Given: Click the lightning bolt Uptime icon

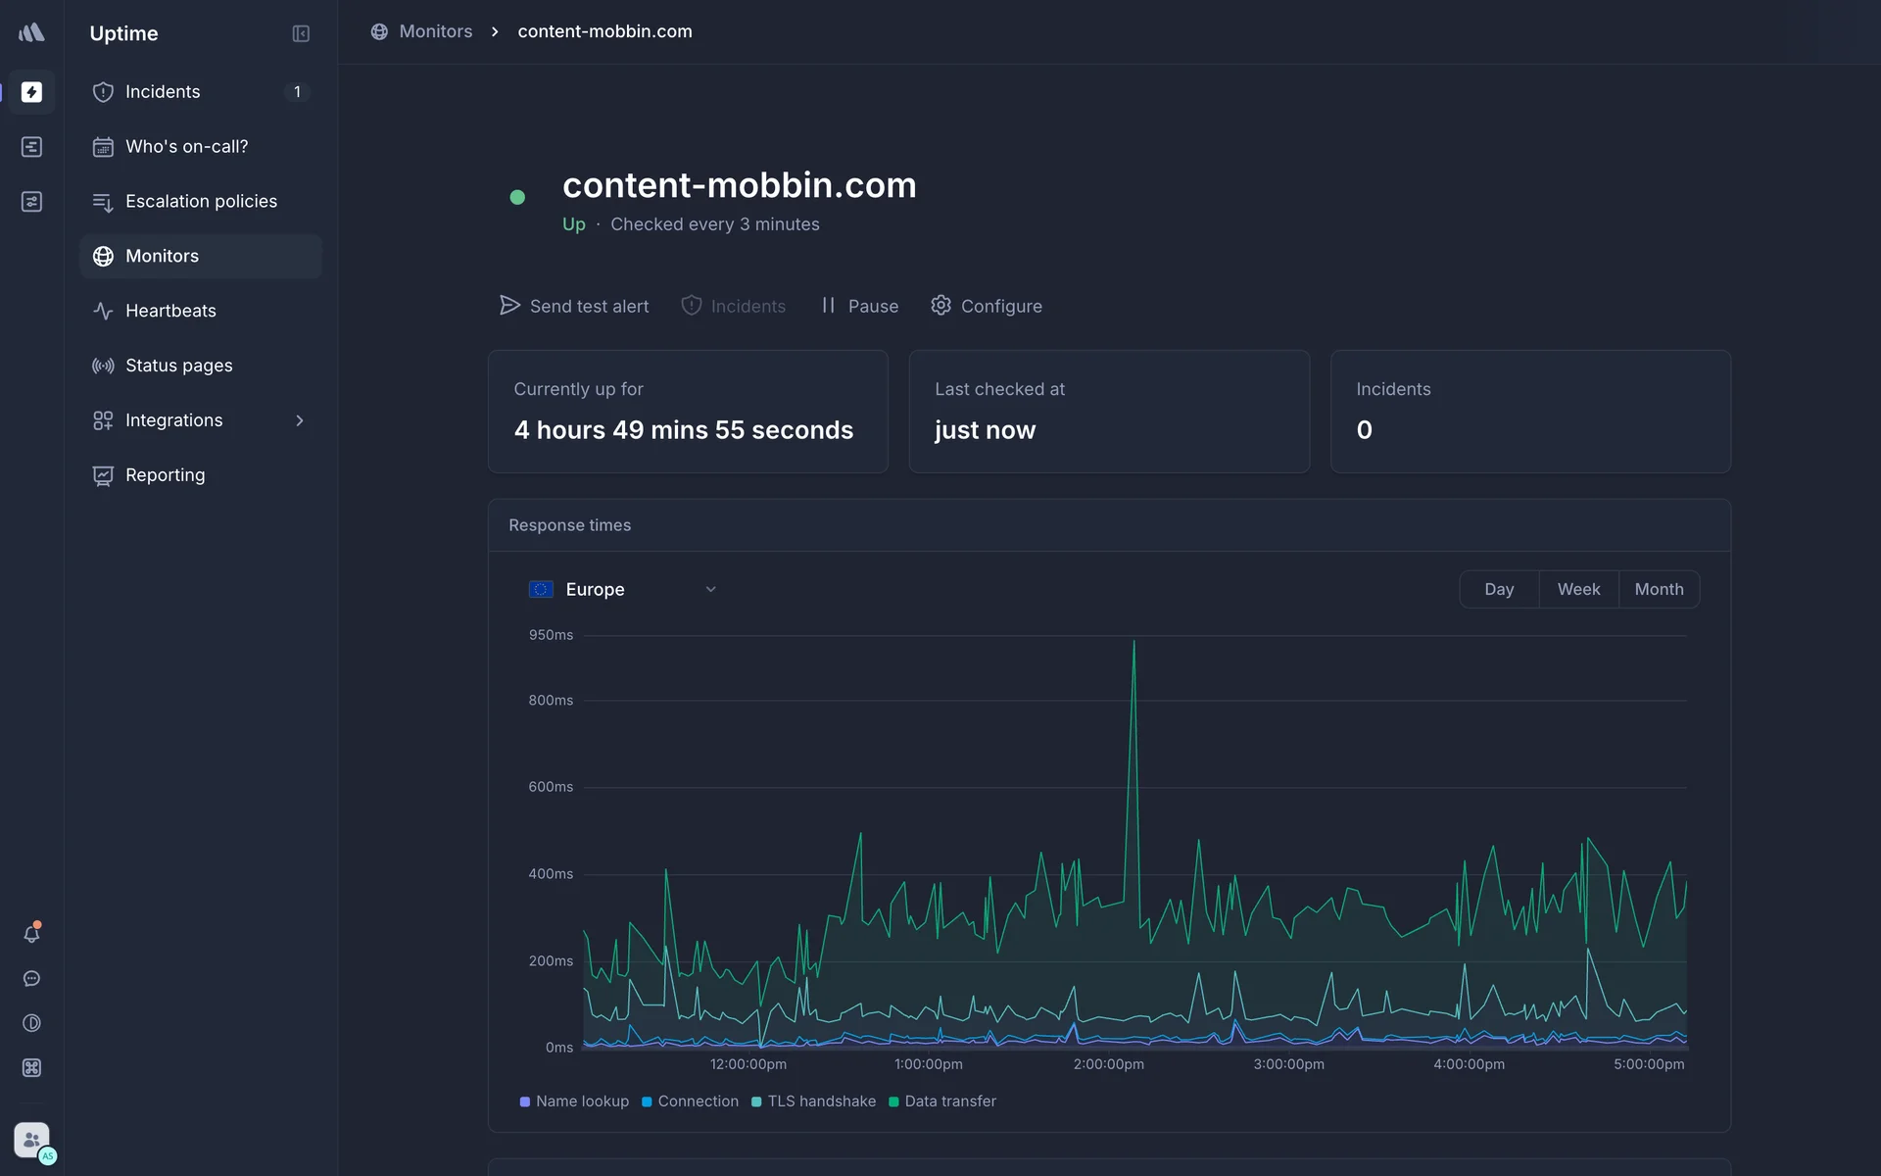Looking at the screenshot, I should pyautogui.click(x=31, y=92).
